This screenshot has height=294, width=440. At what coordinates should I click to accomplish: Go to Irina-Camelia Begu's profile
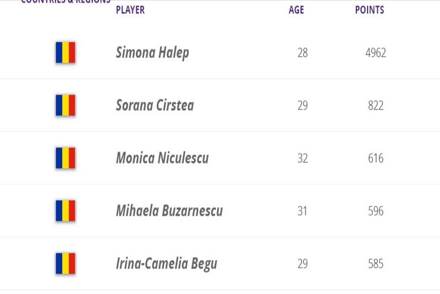click(166, 264)
